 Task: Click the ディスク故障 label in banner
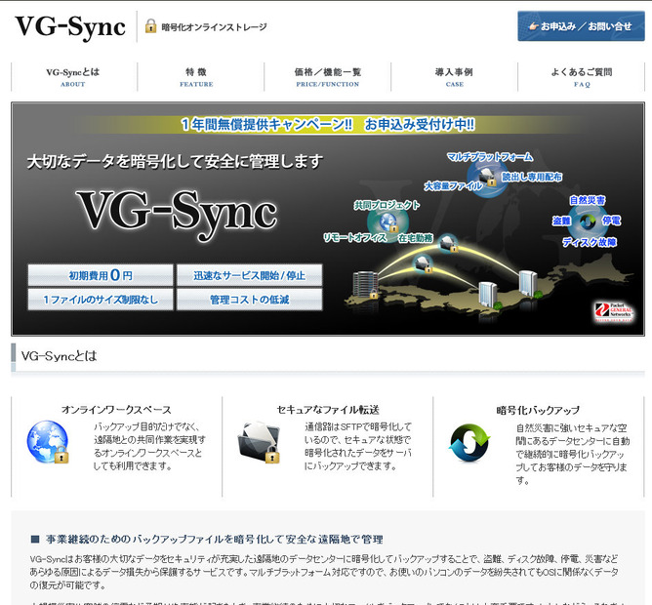(x=590, y=242)
